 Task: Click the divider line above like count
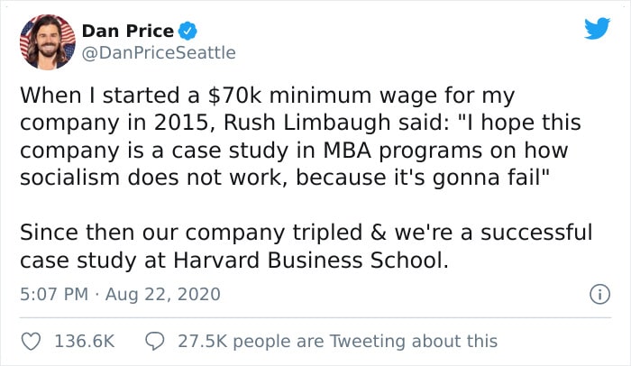[x=315, y=317]
